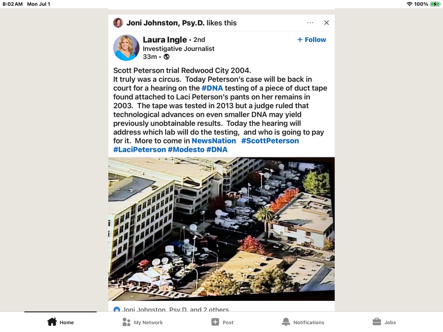The image size is (443, 332).
Task: Tap Joni Johnston's small avatar
Action: 118,23
